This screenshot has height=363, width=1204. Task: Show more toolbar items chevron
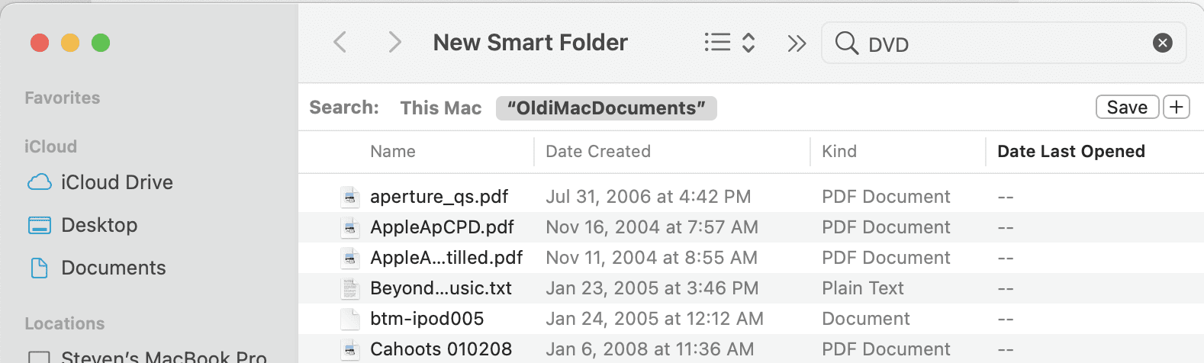[797, 43]
